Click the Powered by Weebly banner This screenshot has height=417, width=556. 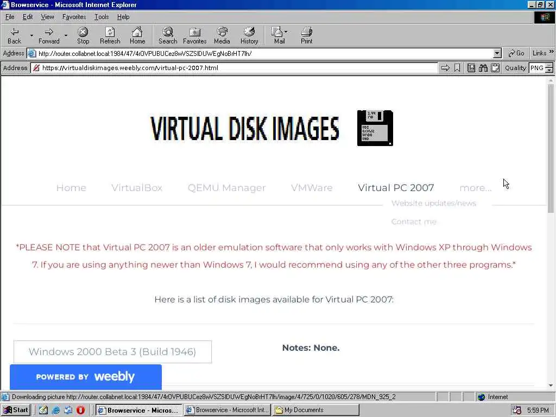(85, 377)
